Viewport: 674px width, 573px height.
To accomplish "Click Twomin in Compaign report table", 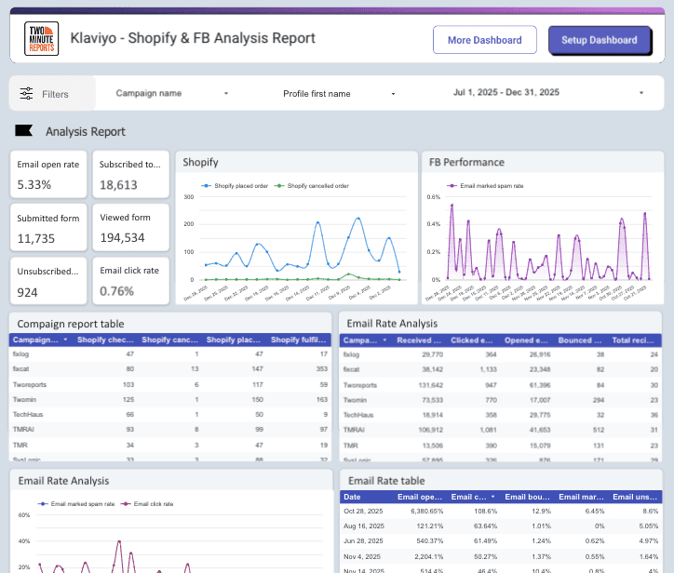I will point(24,399).
